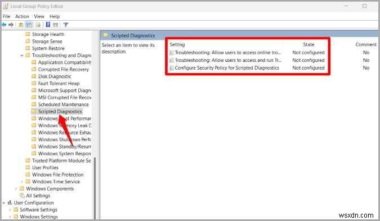
Task: Open the File menu
Action: tap(7, 16)
